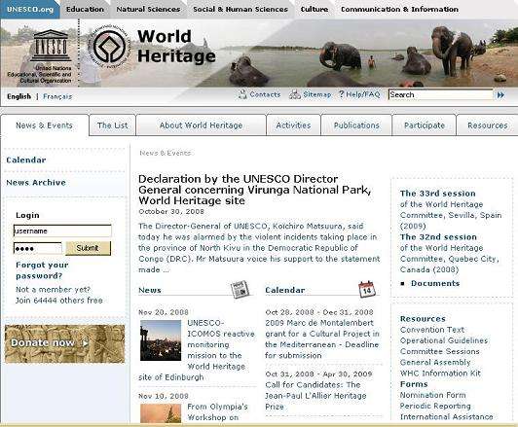Submit search with double-arrow icon
This screenshot has height=427, width=518.
tap(500, 95)
